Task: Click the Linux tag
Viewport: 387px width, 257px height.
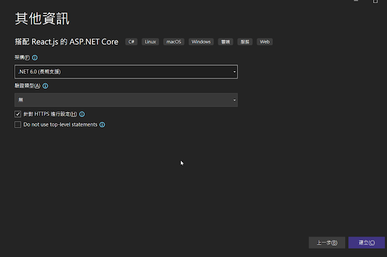Action: click(151, 42)
